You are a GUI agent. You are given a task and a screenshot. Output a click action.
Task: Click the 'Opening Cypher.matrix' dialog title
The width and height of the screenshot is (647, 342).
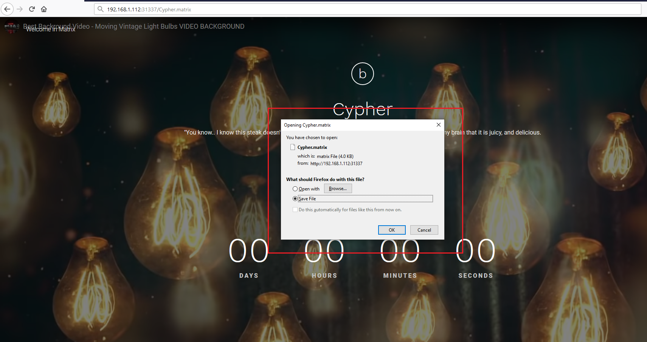pos(307,125)
